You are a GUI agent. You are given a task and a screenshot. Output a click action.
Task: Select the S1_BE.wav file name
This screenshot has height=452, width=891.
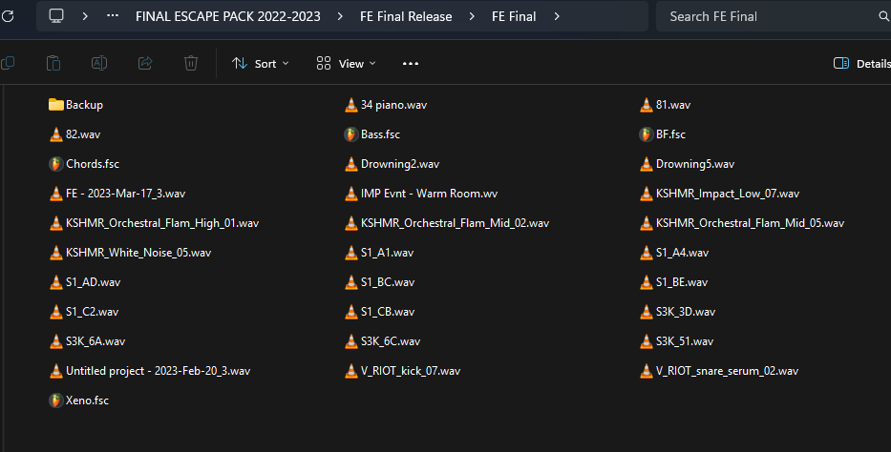(x=682, y=282)
